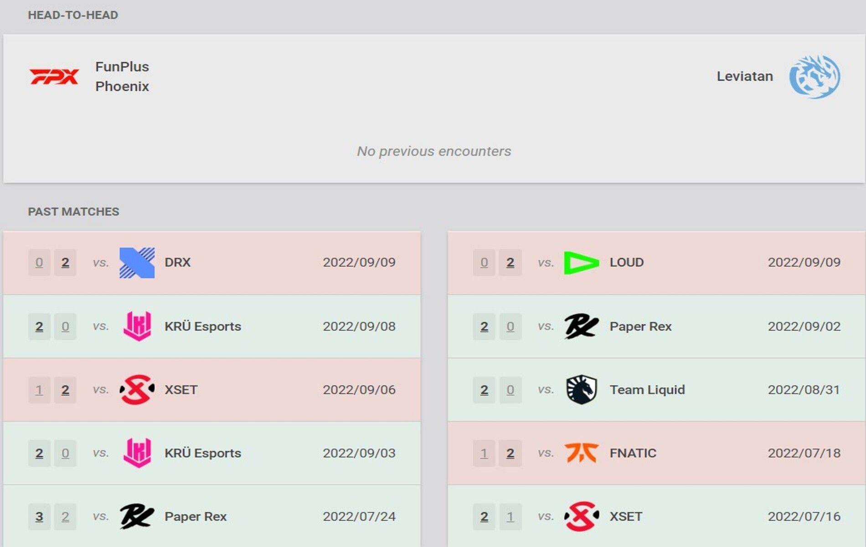Click score 0 in the DRX match
Image resolution: width=866 pixels, height=547 pixels.
(x=39, y=263)
